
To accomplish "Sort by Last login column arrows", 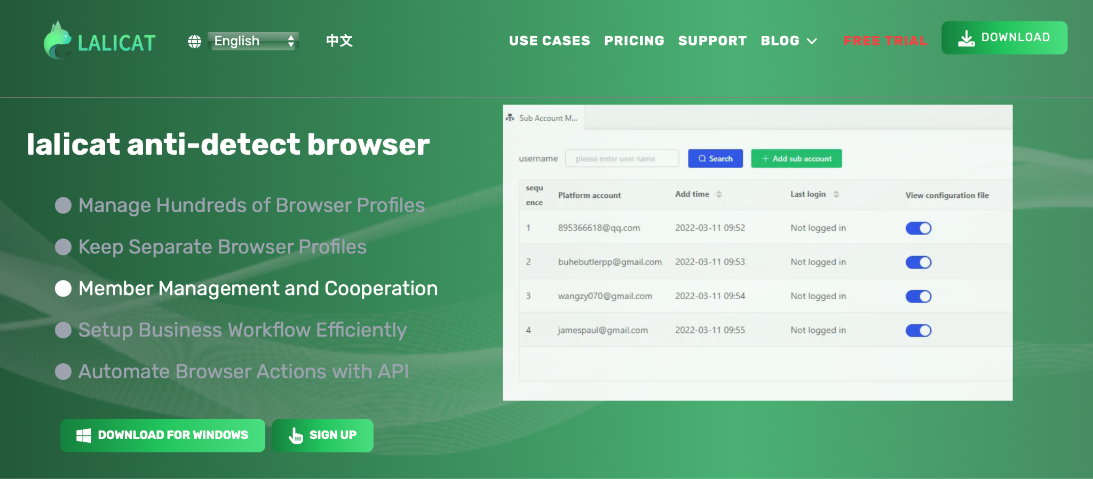I will coord(836,194).
